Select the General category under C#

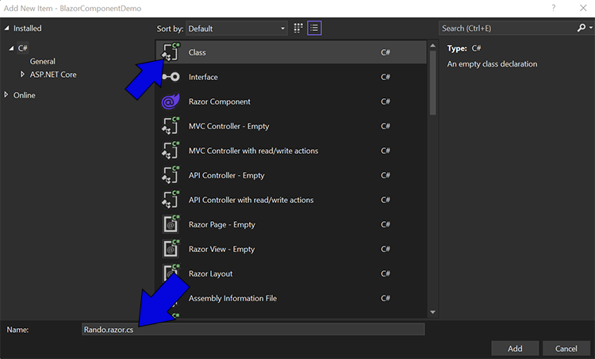(43, 61)
